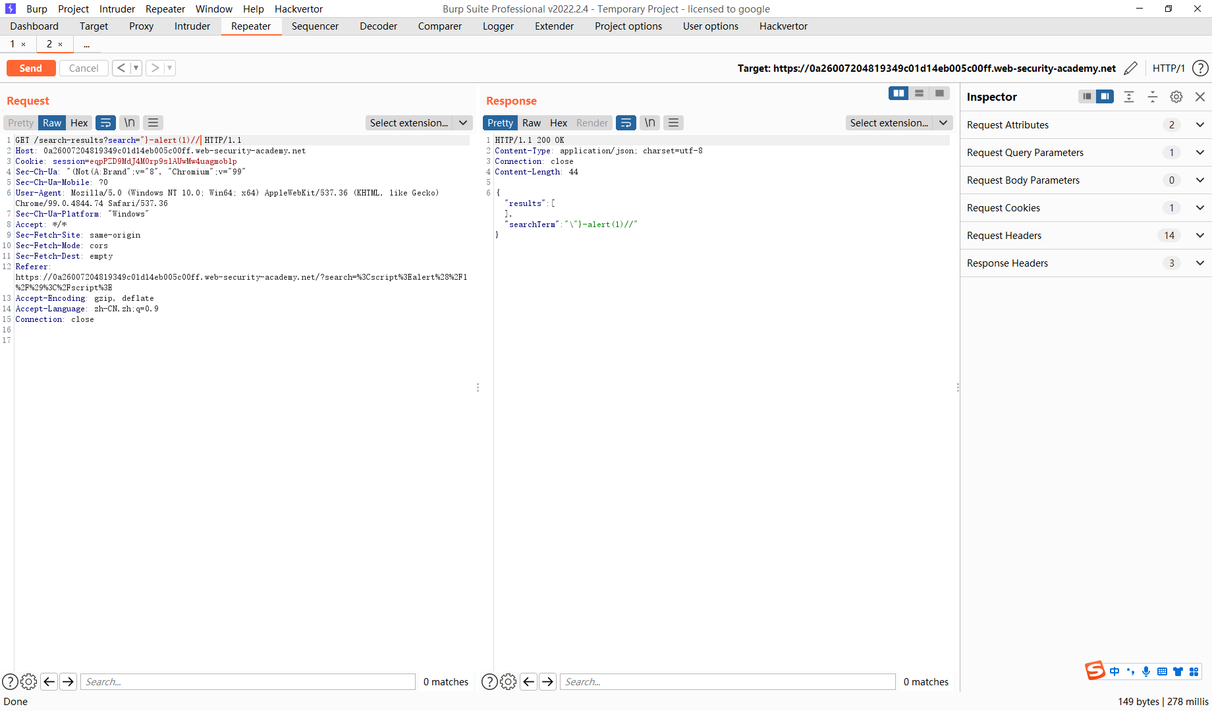Screen dimensions: 1212x711
Task: Toggle word wrap in the Response editor
Action: [x=626, y=122]
